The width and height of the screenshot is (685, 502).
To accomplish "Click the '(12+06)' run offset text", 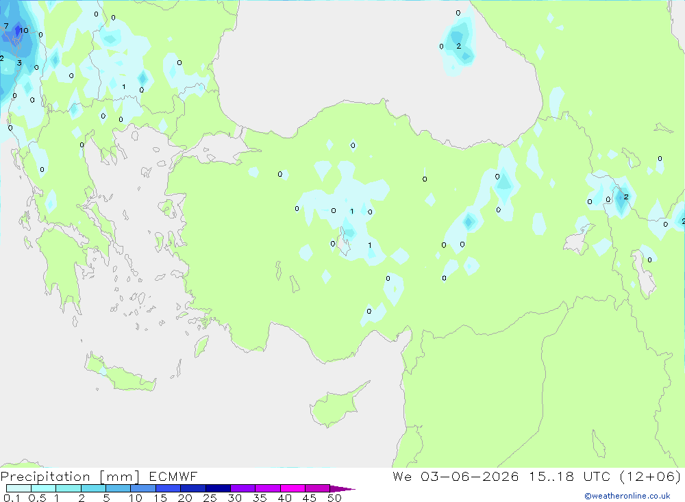I will 651,476.
